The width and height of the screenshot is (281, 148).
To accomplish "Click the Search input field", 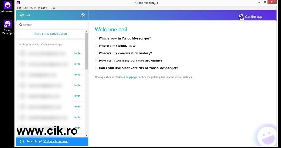I will [52, 25].
